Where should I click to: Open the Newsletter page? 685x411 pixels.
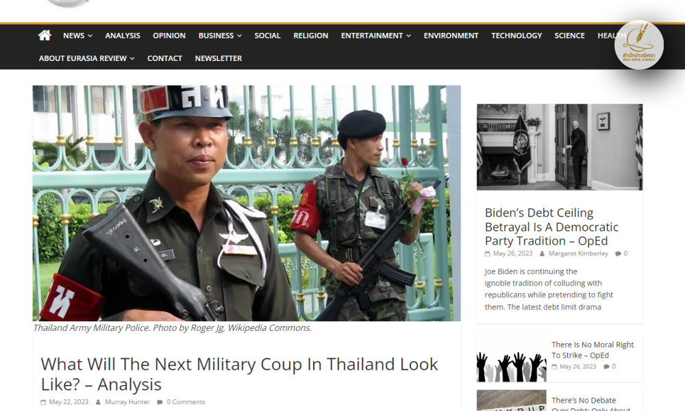pyautogui.click(x=219, y=58)
